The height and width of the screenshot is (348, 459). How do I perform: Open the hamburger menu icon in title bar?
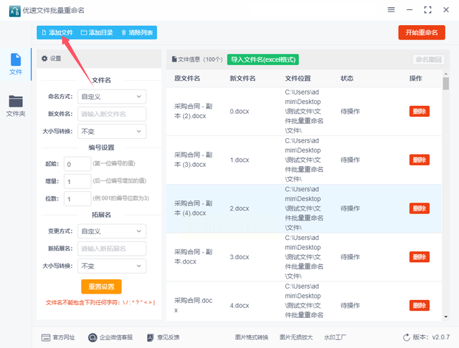tap(391, 10)
